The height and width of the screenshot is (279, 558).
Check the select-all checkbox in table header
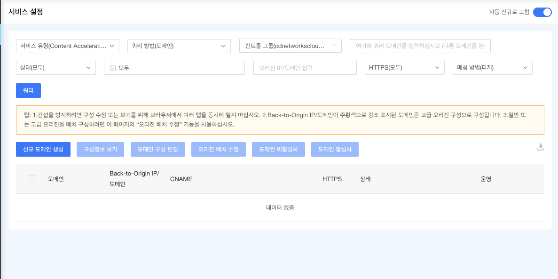32,179
